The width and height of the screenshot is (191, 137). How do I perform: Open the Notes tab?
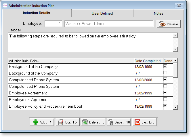click(158, 13)
